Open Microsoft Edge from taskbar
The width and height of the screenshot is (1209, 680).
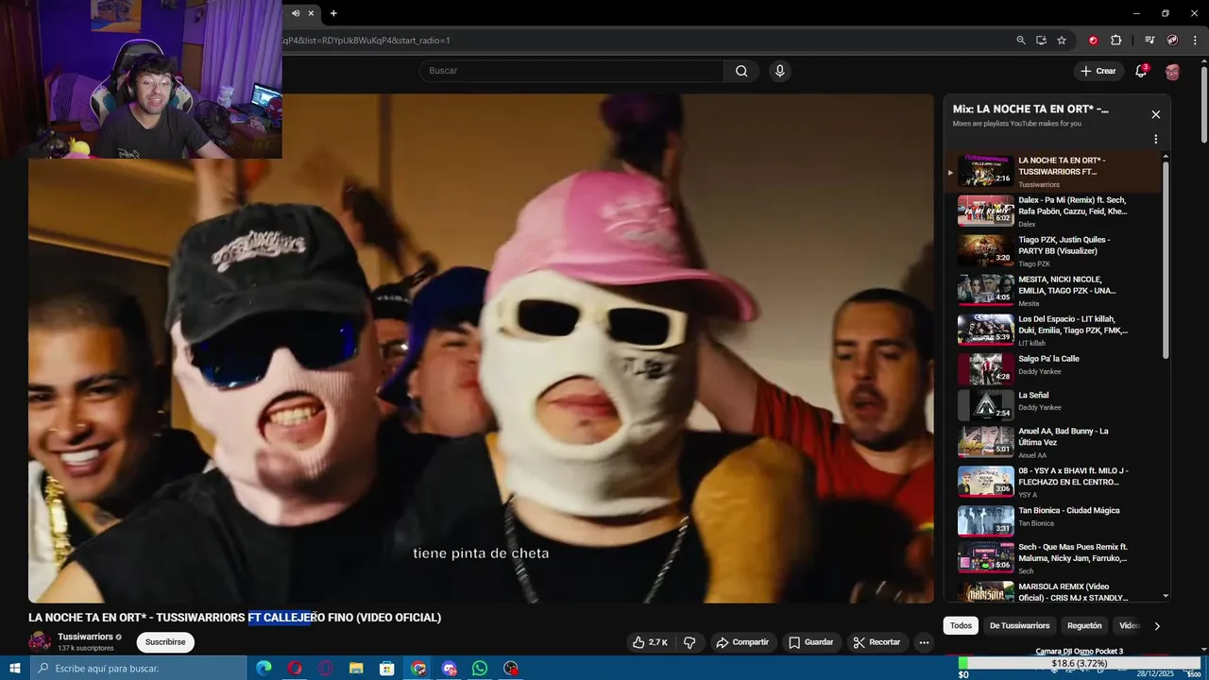(x=264, y=669)
